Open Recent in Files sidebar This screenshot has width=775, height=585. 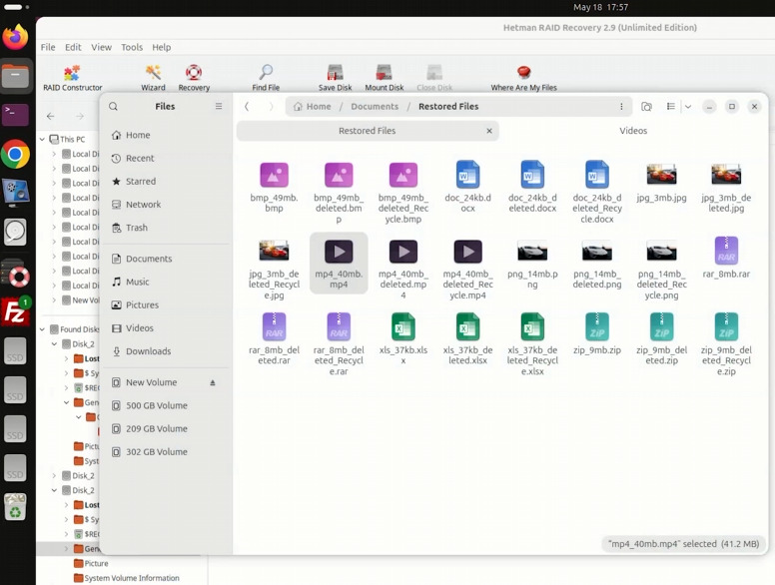(x=166, y=158)
